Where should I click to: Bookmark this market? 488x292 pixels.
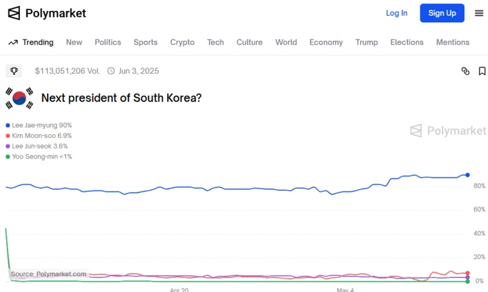(482, 71)
